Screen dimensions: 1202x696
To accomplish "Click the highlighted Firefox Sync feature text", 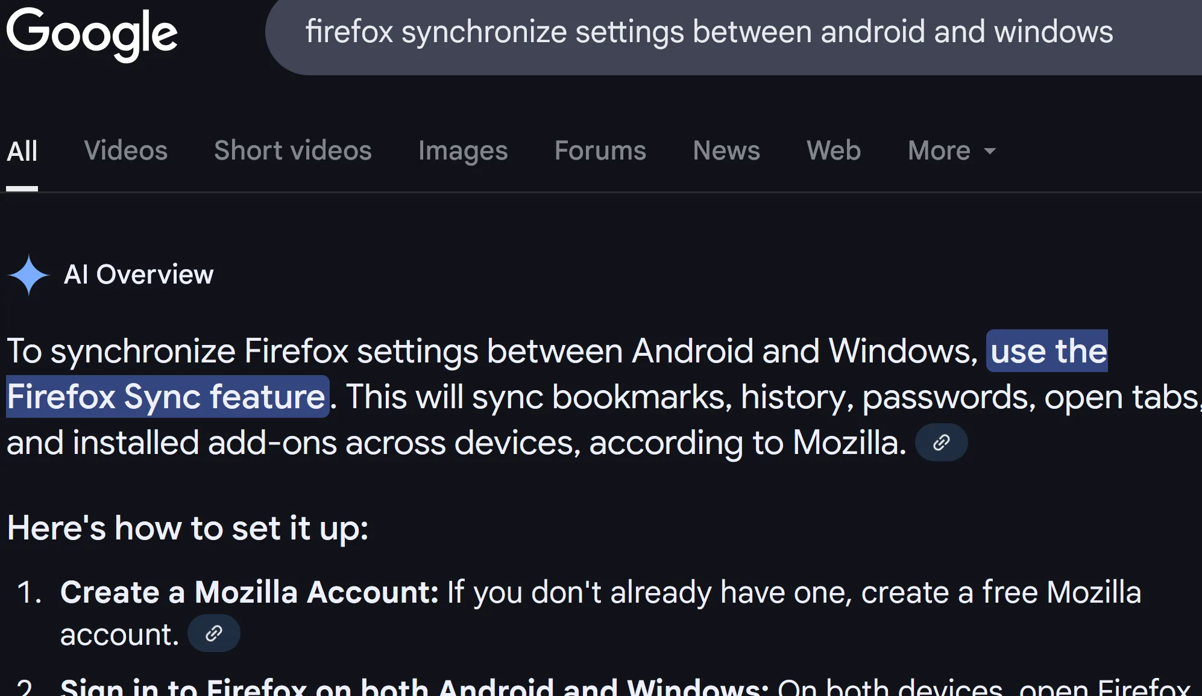I will (x=166, y=396).
